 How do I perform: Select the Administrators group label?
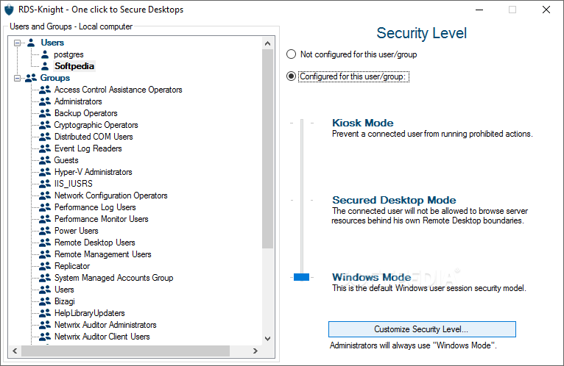click(78, 101)
